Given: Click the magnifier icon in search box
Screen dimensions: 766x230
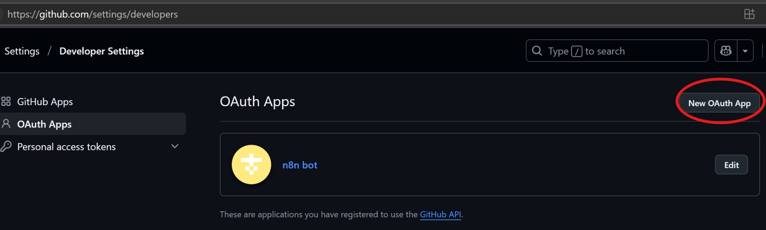Looking at the screenshot, I should click(537, 51).
